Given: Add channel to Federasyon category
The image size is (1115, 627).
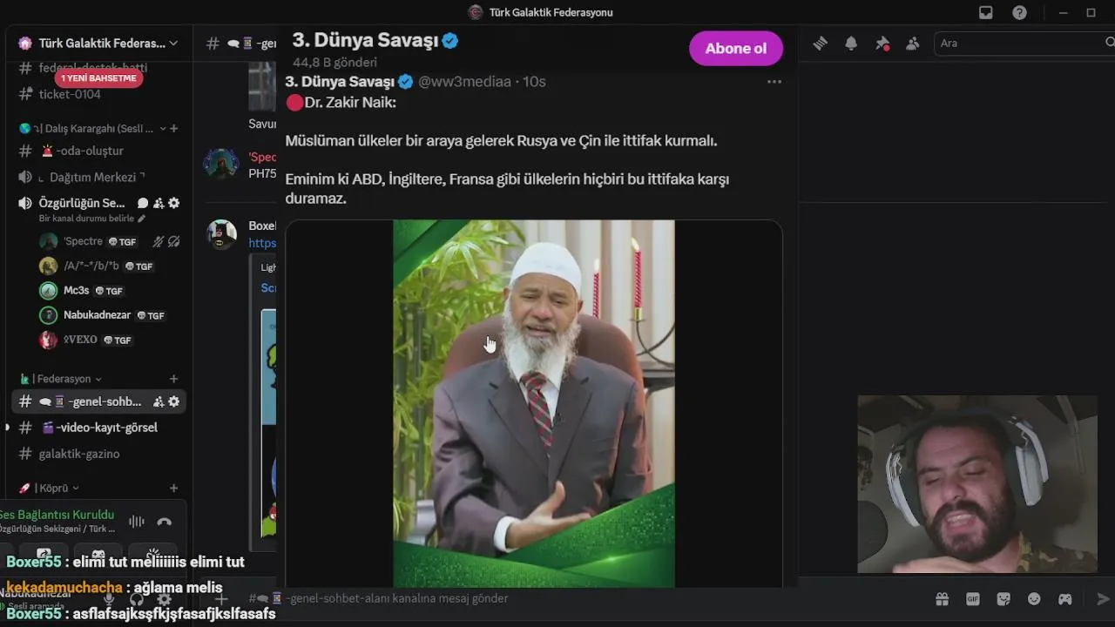Looking at the screenshot, I should [x=174, y=379].
